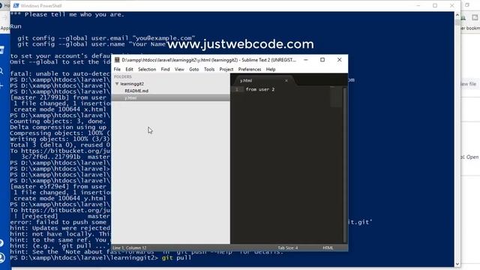Open the Selection menu

coord(147,70)
